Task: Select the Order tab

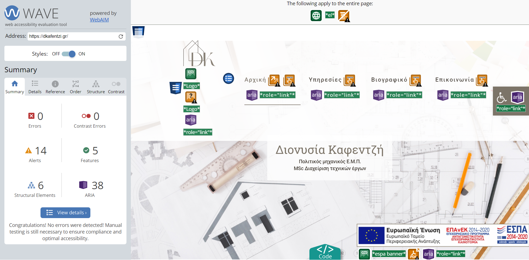Action: click(x=75, y=87)
